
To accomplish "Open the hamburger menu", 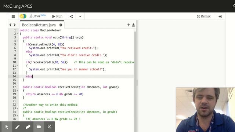I will 13,16.
